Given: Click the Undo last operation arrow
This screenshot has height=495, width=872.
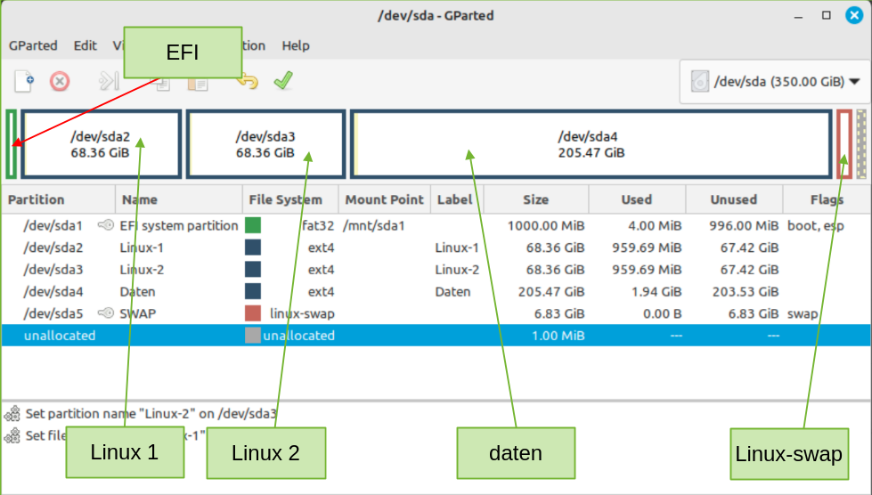Looking at the screenshot, I should pyautogui.click(x=248, y=83).
